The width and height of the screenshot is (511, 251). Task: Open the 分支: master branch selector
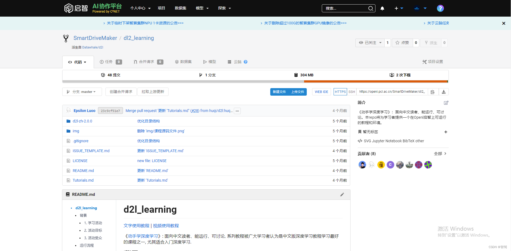(82, 92)
